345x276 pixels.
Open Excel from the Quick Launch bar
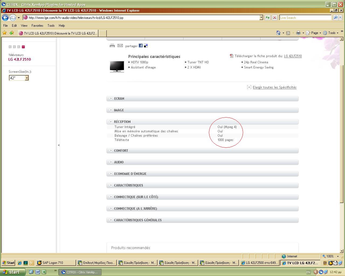coord(44,272)
